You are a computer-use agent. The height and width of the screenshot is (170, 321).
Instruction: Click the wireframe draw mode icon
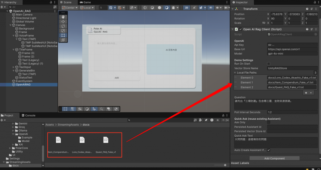coord(145,8)
